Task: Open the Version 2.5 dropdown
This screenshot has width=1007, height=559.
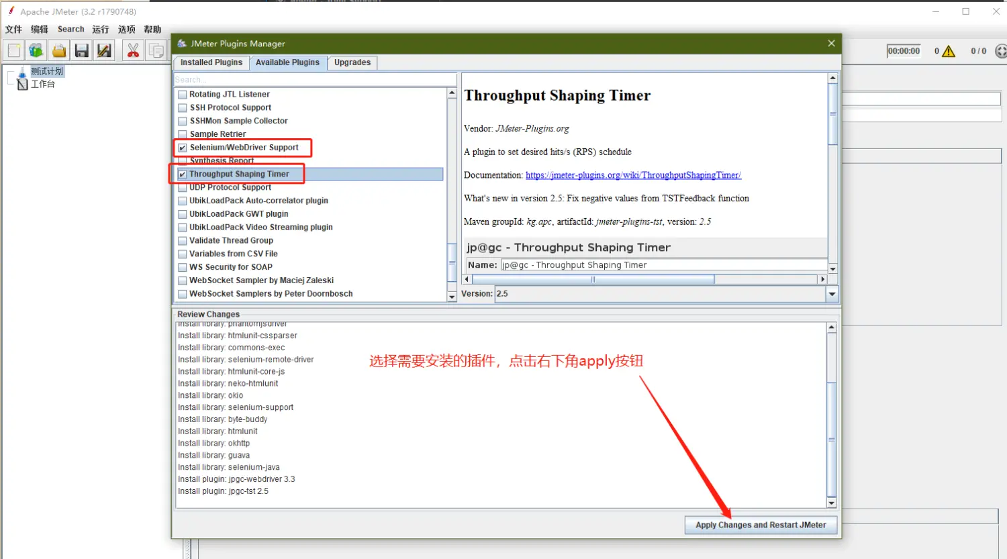Action: coord(832,294)
